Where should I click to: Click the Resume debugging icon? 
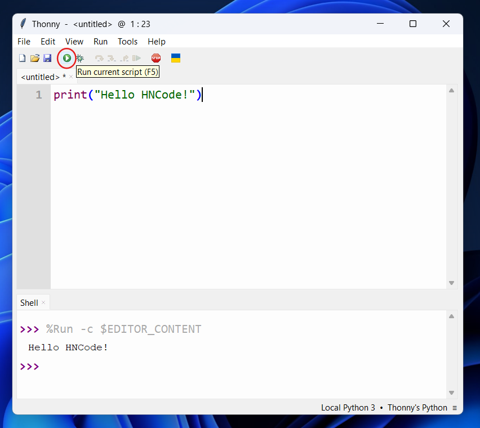(x=136, y=58)
